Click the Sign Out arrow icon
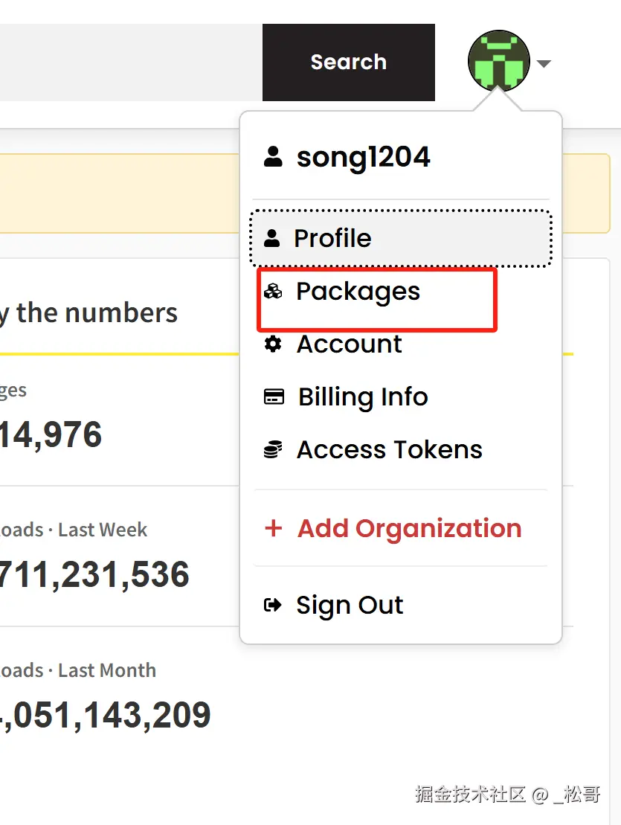The image size is (621, 825). (273, 606)
